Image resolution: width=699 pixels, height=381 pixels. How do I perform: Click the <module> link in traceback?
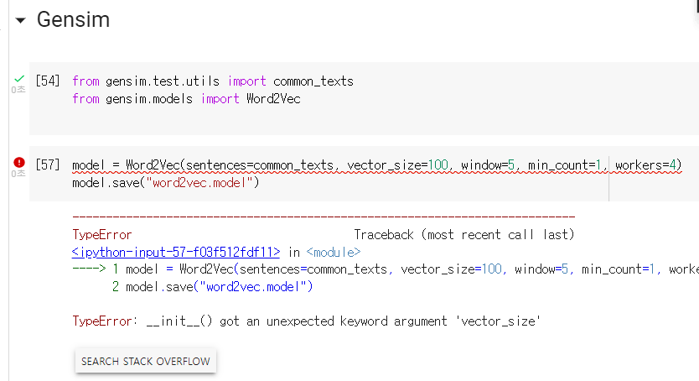333,252
